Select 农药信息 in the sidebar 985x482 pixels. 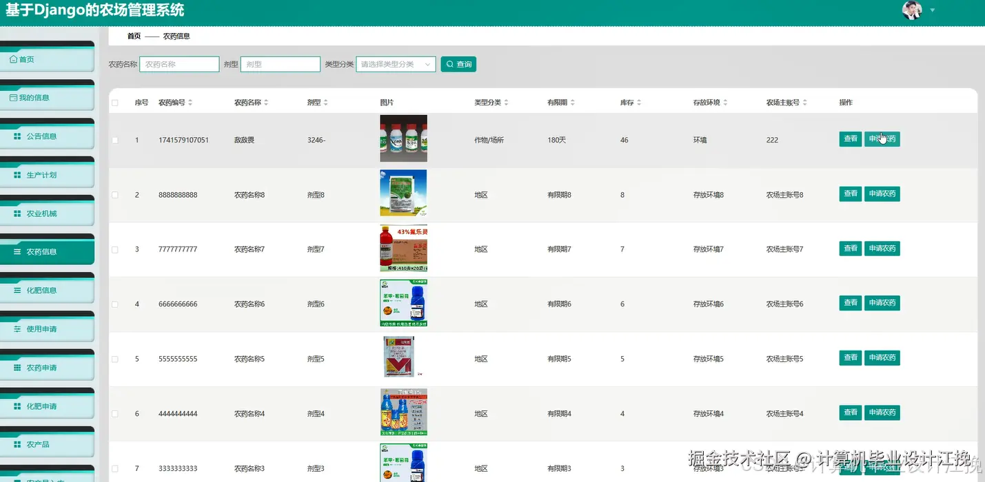pos(47,252)
